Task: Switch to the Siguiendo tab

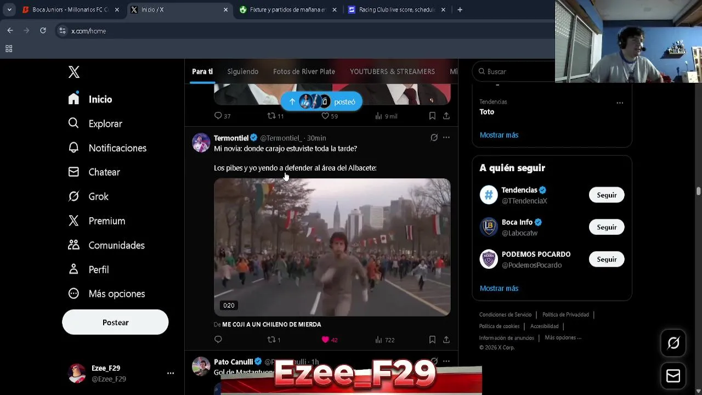Action: click(242, 71)
